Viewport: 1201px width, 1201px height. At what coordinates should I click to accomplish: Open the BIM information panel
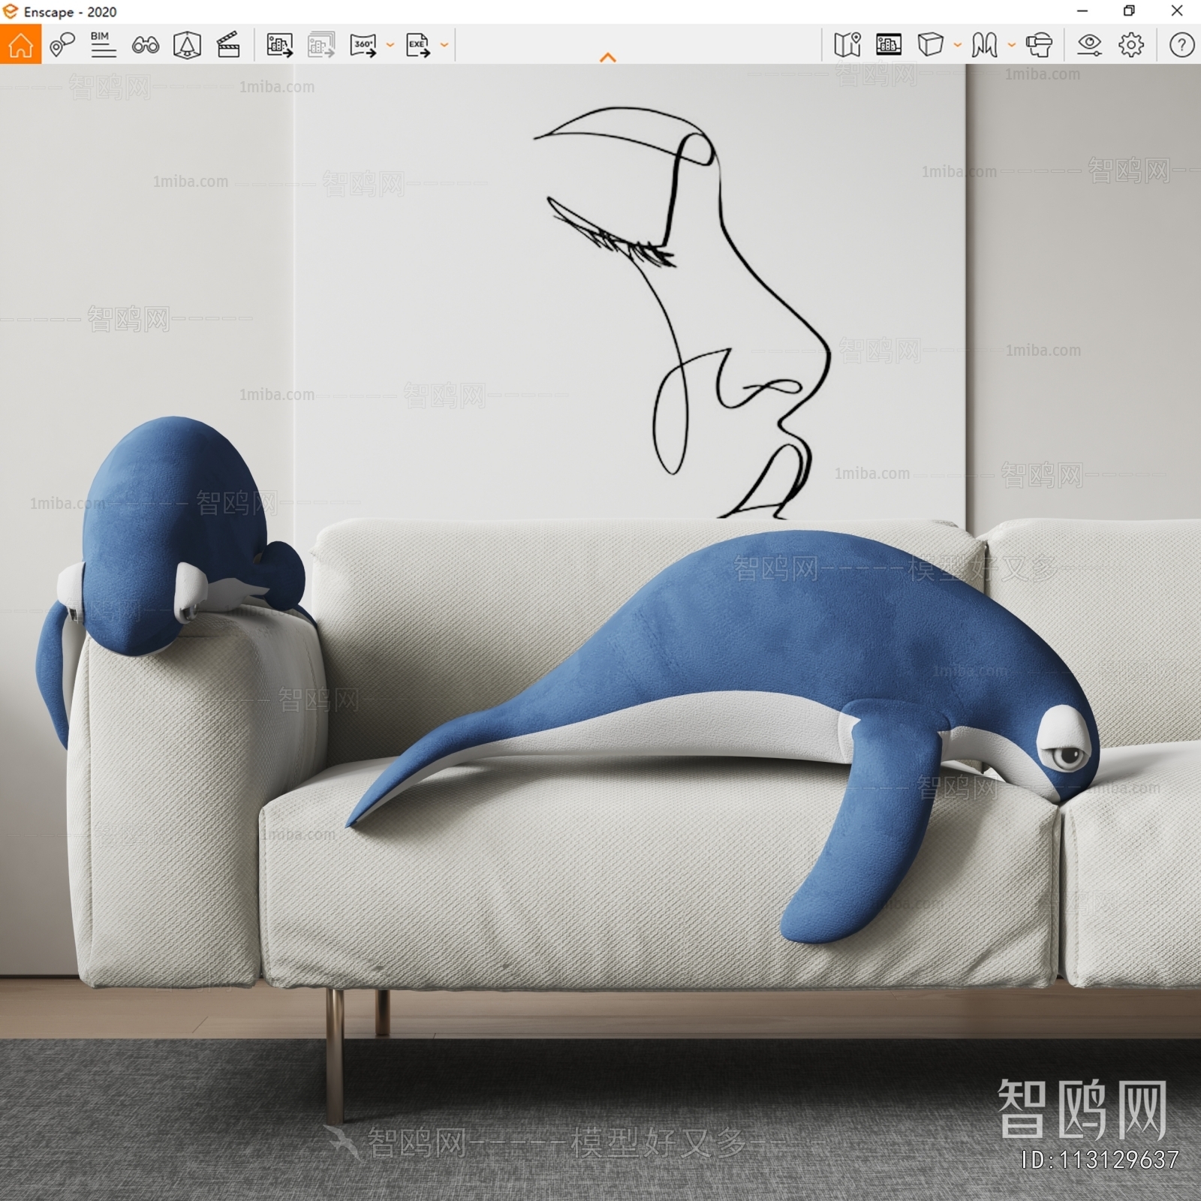[x=103, y=45]
